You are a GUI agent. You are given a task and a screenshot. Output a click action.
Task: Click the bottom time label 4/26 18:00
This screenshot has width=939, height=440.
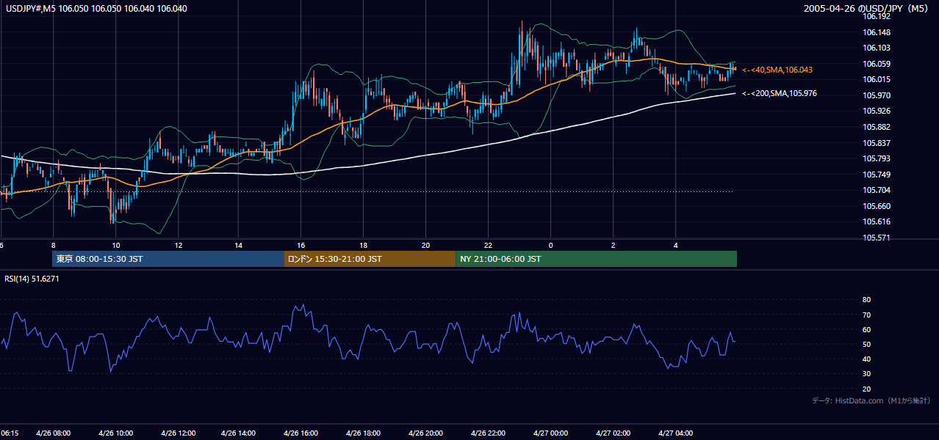pyautogui.click(x=363, y=433)
